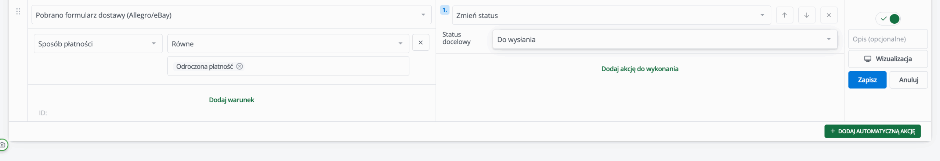Remove the Sposób płatności condition row
The height and width of the screenshot is (161, 940).
pos(420,43)
